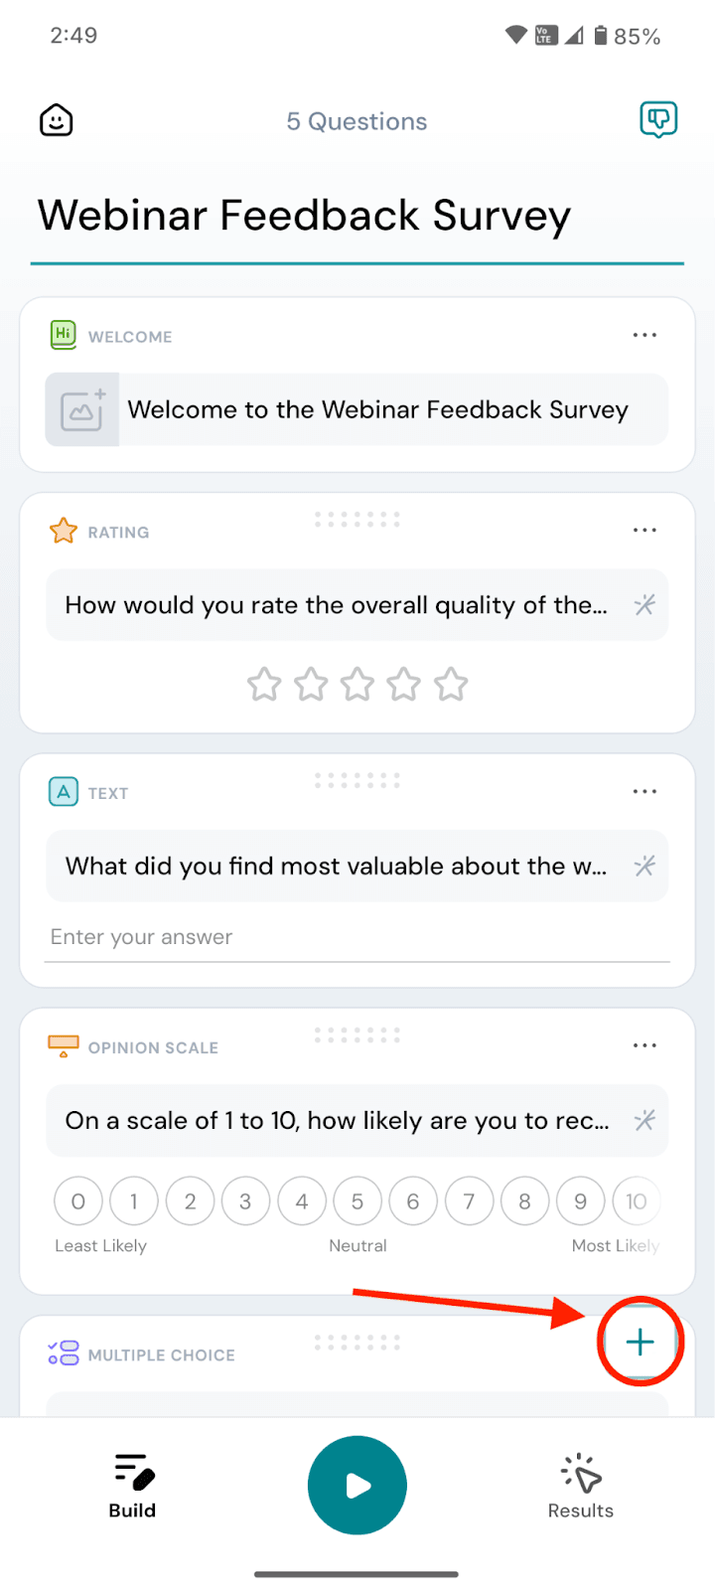Tap the plus button to add a question
Viewport: 715px width, 1590px height.
click(641, 1343)
